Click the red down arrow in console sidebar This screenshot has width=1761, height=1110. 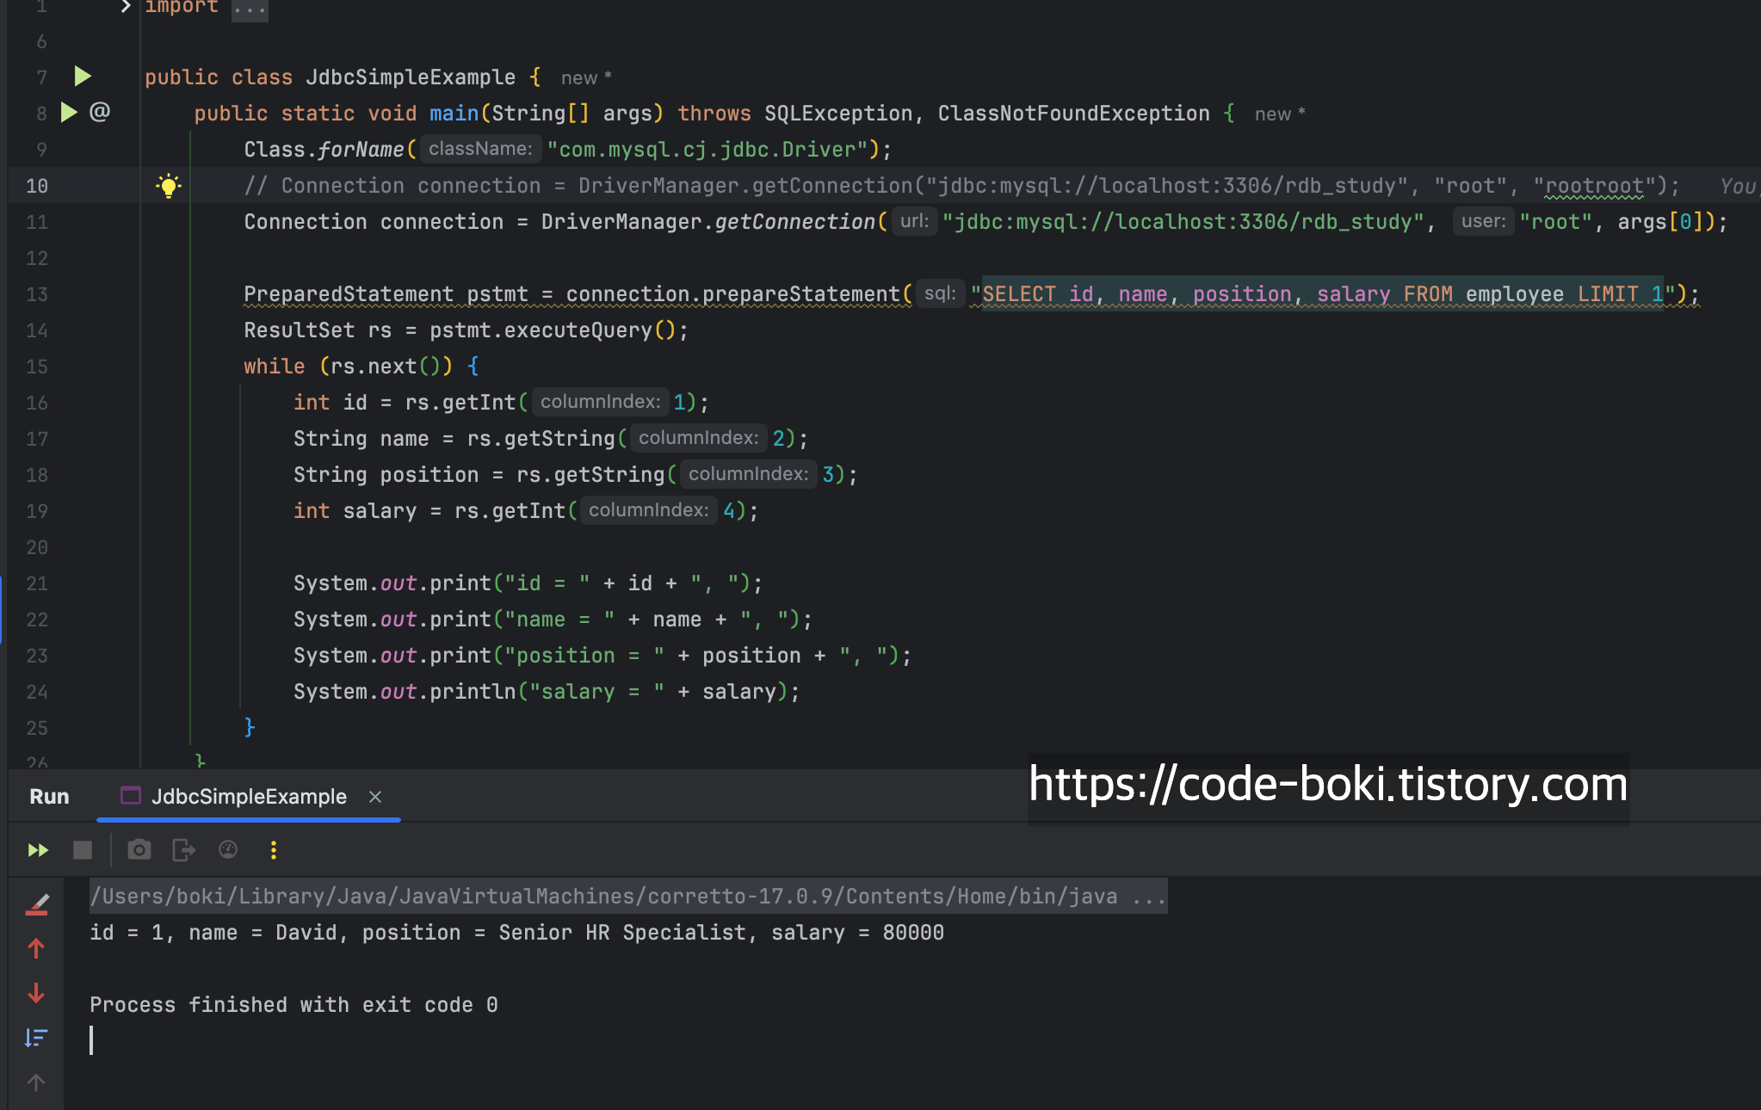(x=36, y=993)
